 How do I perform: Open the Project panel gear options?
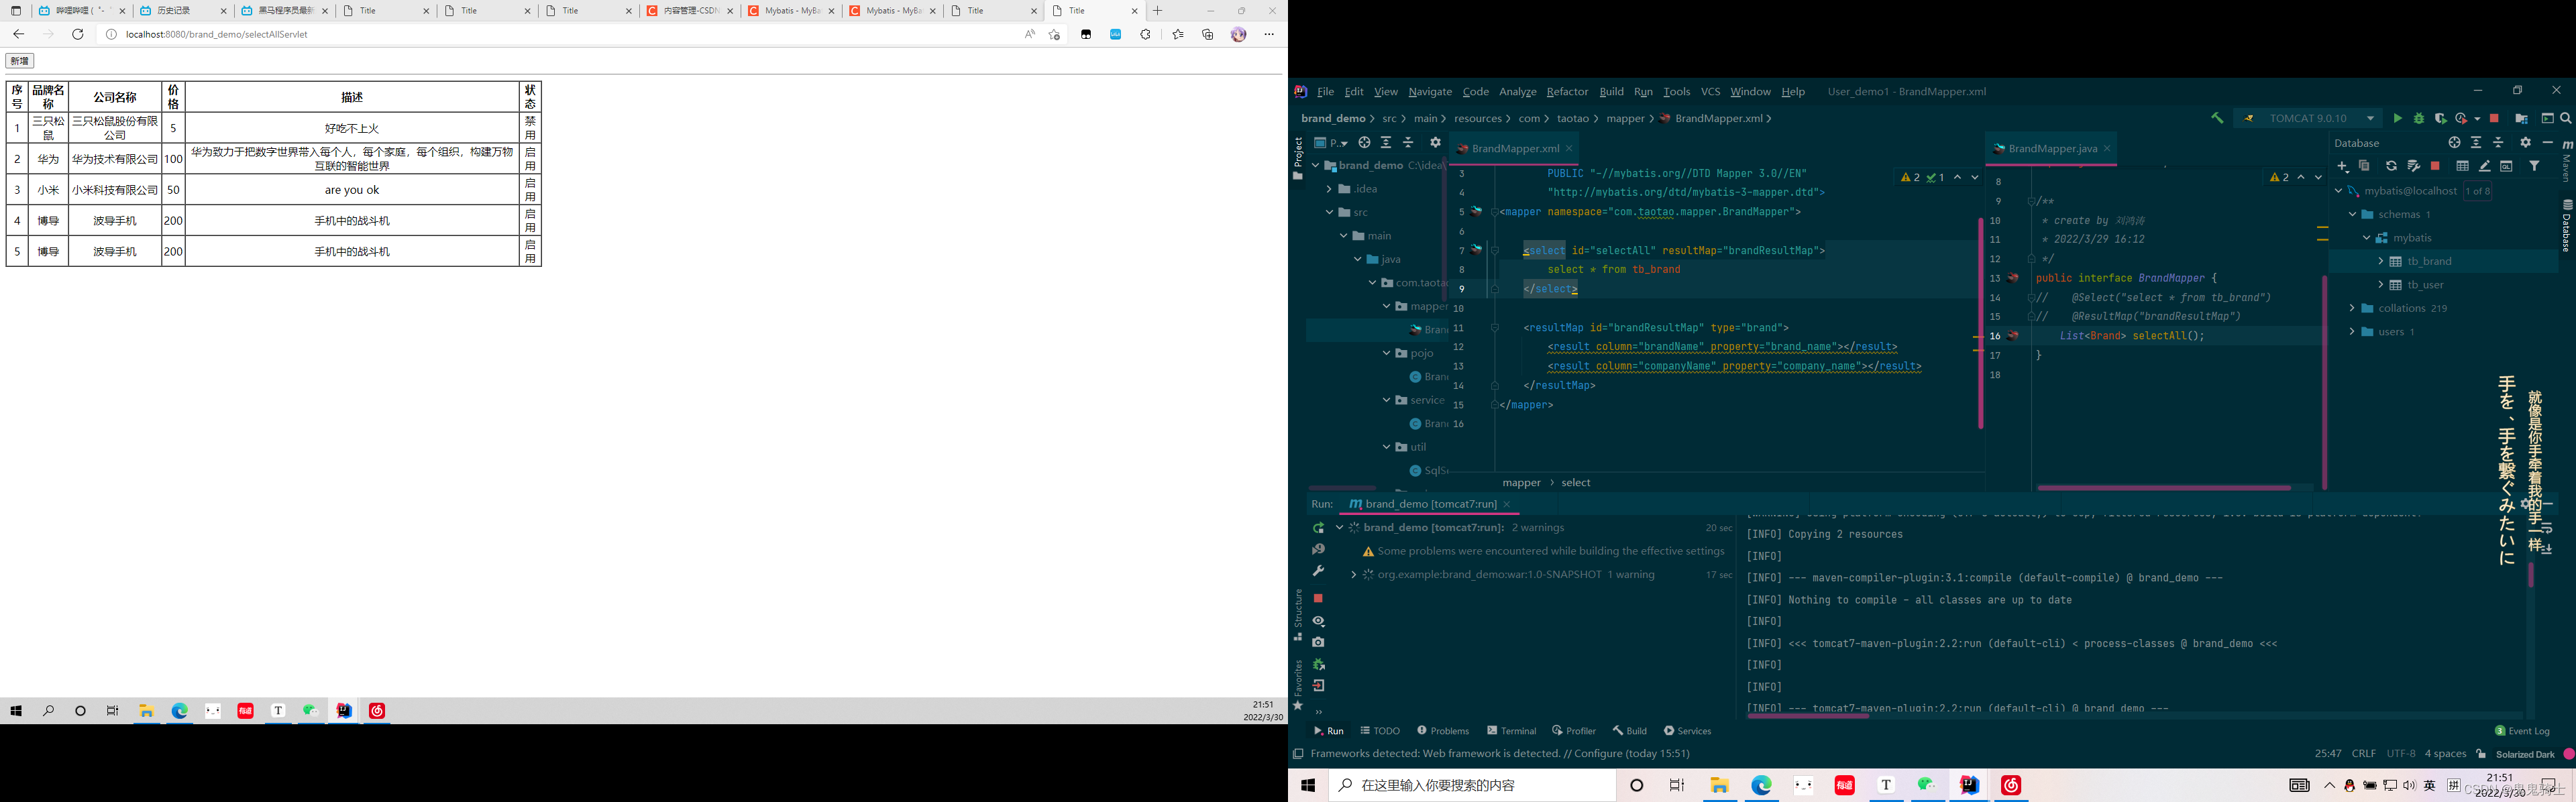pos(1435,142)
